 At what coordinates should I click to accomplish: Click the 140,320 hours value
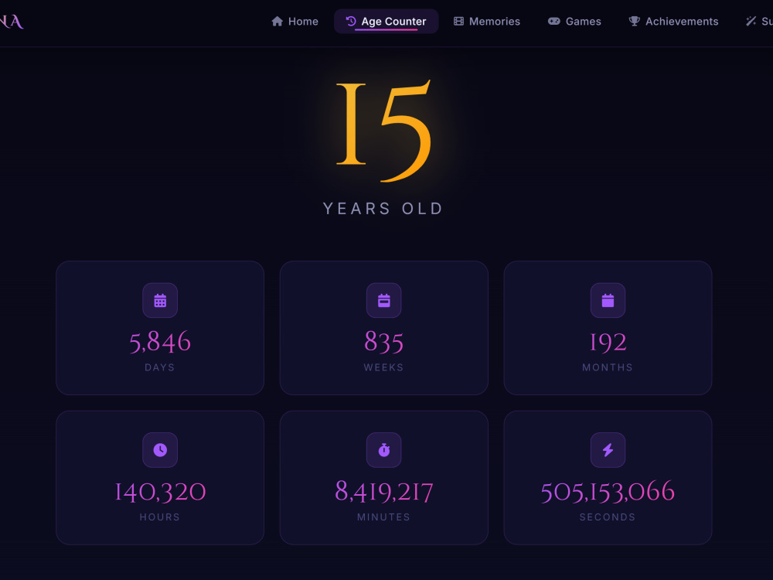[160, 492]
